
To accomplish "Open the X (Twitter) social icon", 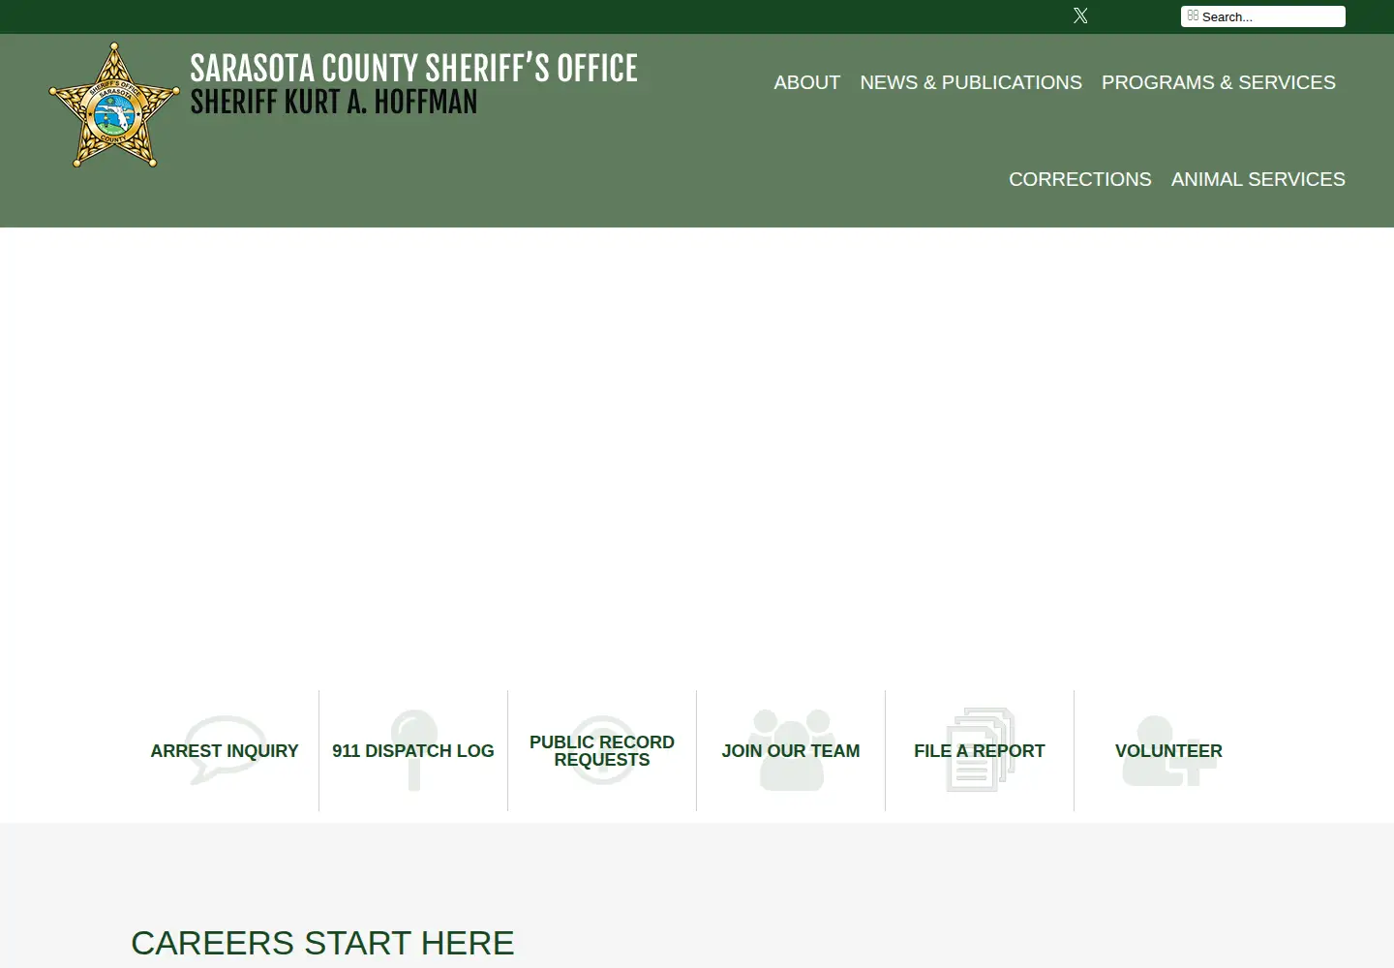I will coord(1080,15).
